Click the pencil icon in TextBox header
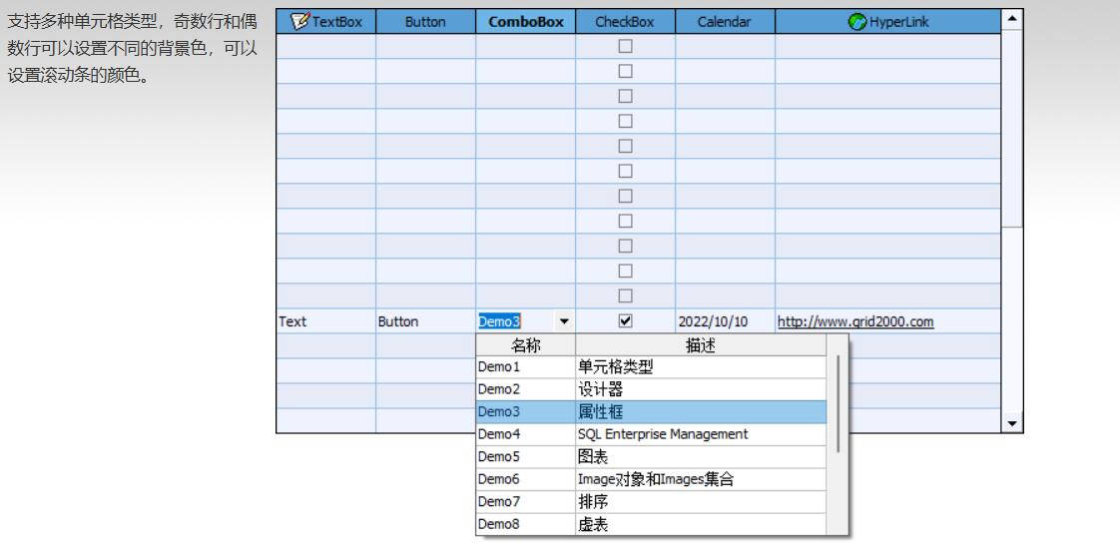The width and height of the screenshot is (1120, 555). [x=299, y=21]
